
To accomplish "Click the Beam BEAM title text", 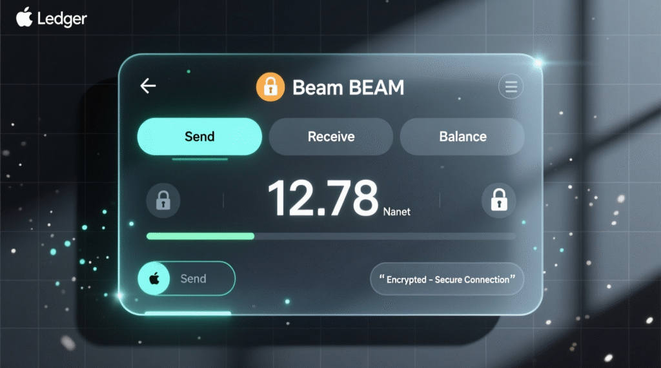I will click(348, 88).
